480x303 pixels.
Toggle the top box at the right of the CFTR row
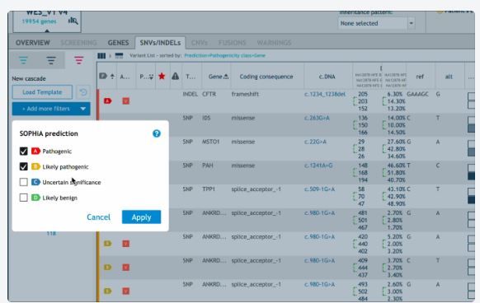point(472,96)
